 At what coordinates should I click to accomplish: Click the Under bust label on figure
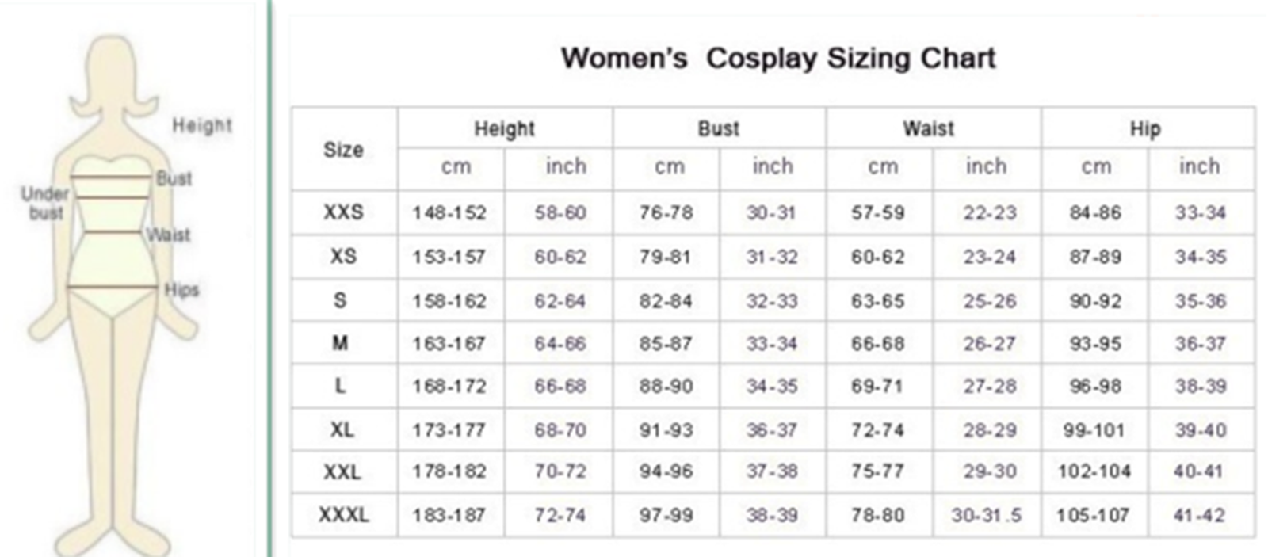click(45, 203)
